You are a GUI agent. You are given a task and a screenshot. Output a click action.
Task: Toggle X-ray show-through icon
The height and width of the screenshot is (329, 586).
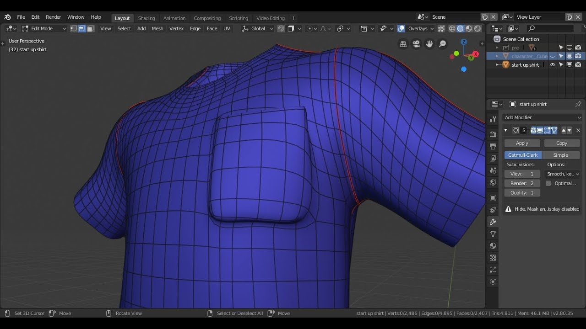pos(441,28)
